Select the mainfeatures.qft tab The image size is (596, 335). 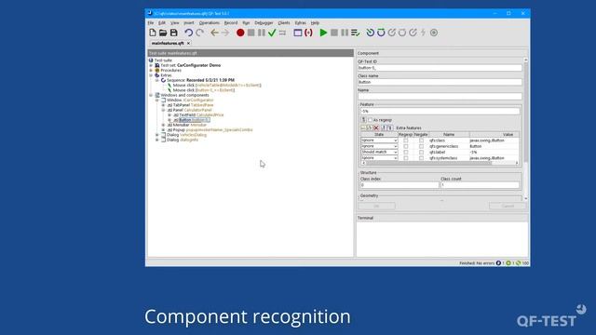tap(168, 44)
